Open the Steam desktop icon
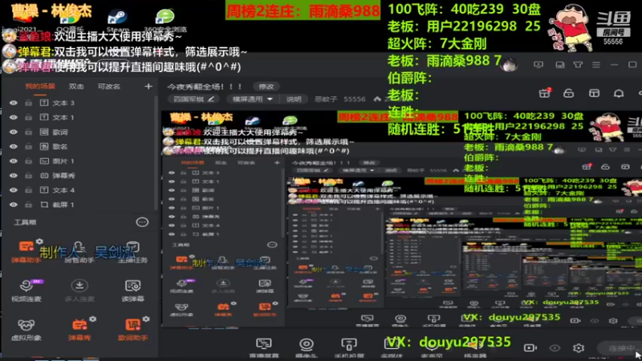The height and width of the screenshot is (361, 642). coord(117,21)
